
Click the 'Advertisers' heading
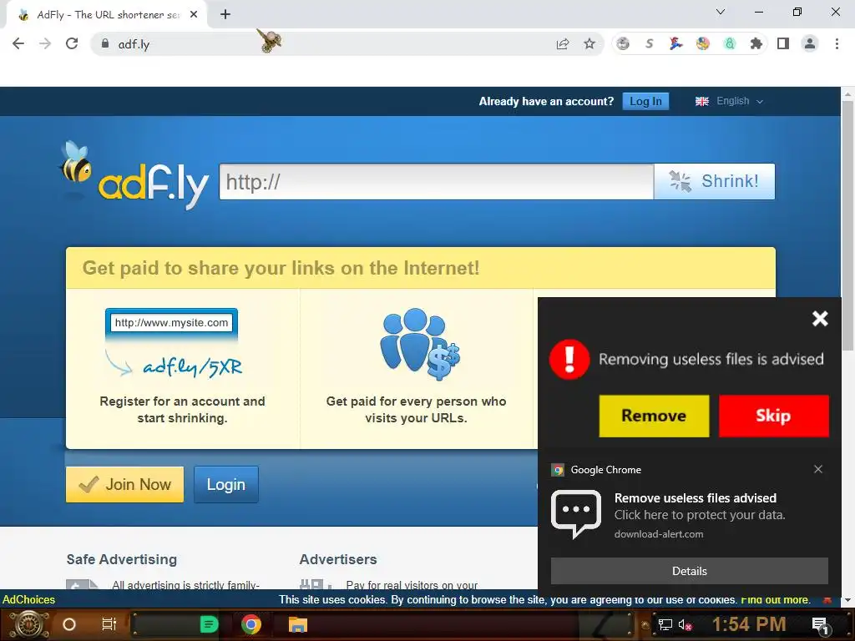click(338, 559)
